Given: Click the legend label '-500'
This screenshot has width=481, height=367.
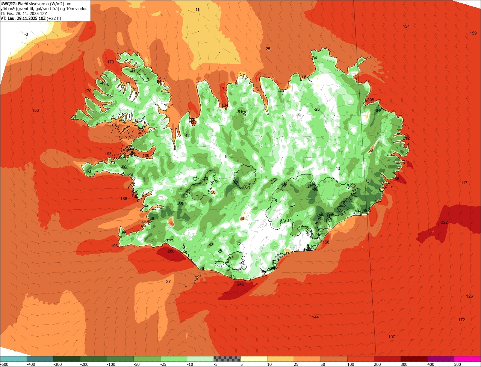Looking at the screenshot, I should (4, 364).
